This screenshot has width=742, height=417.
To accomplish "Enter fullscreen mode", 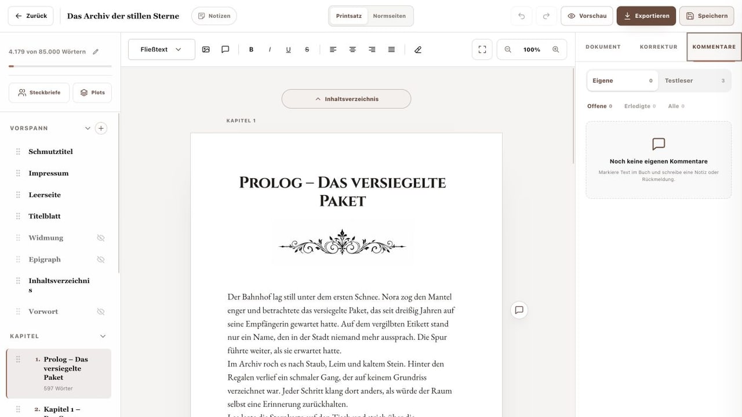I will [482, 50].
